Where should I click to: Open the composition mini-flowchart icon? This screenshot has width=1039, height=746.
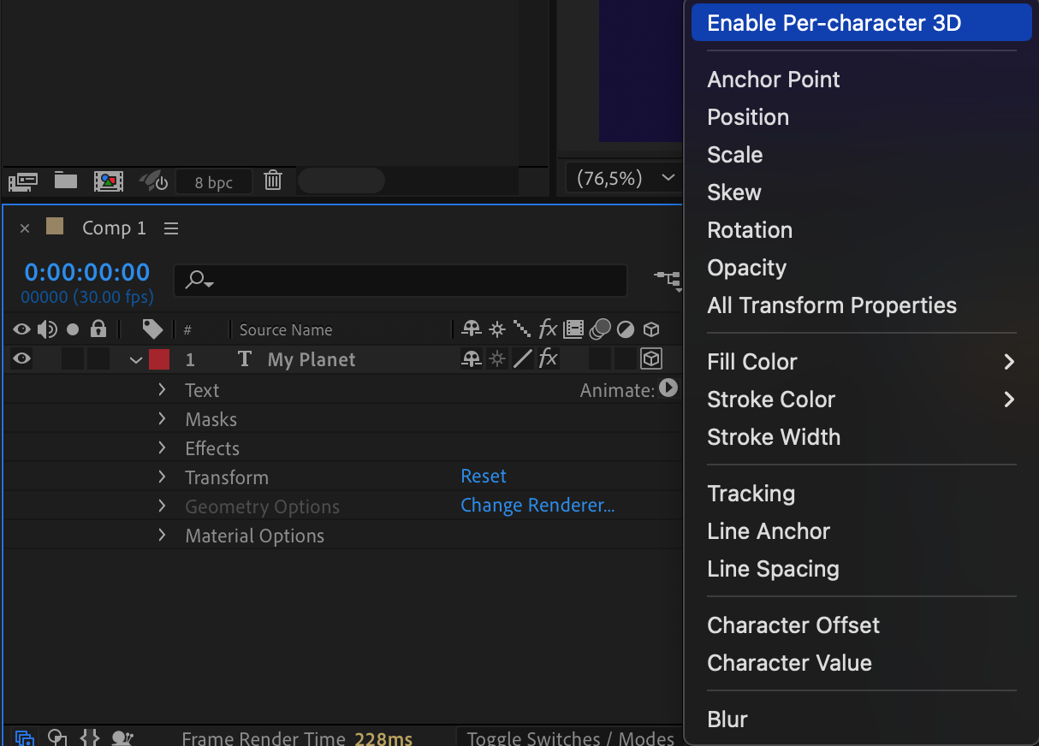[667, 279]
